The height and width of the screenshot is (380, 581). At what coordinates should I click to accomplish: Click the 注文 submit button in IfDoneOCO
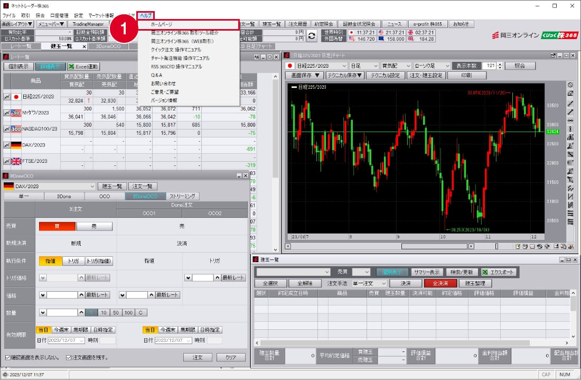198,357
